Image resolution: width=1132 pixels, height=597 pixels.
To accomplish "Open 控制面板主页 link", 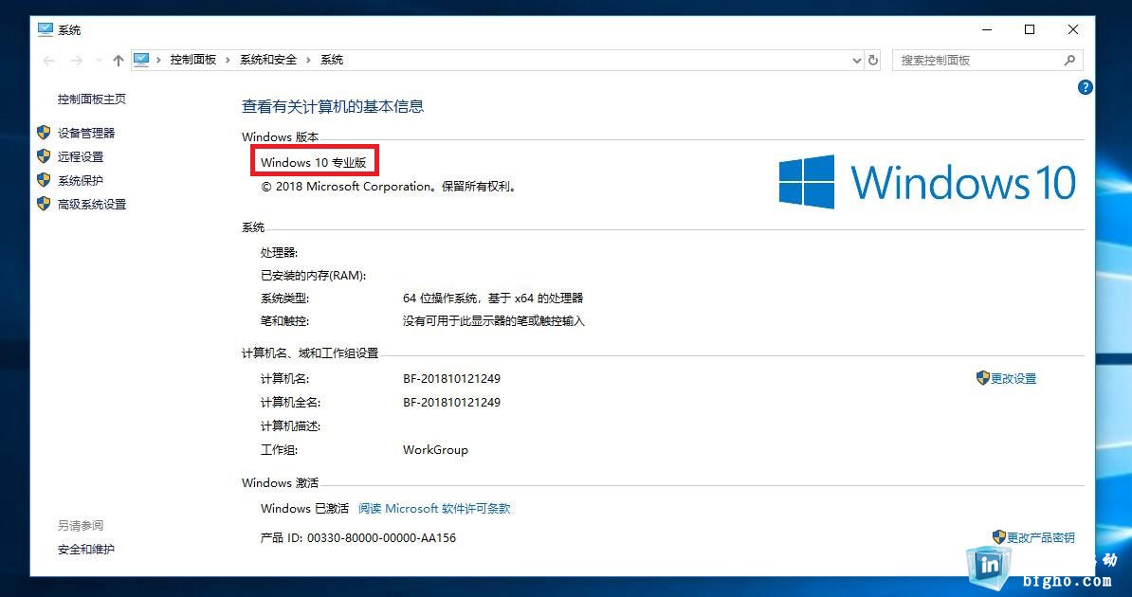I will click(x=92, y=99).
